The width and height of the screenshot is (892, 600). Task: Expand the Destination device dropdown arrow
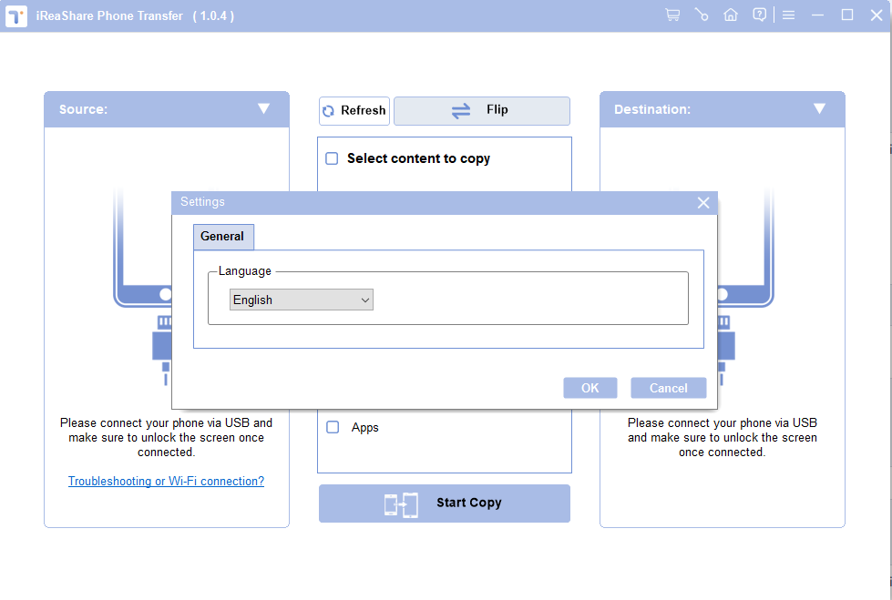819,108
